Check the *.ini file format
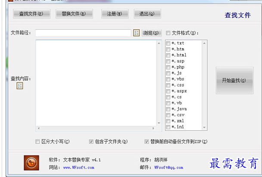This screenshot has width=262, height=177. point(168,127)
